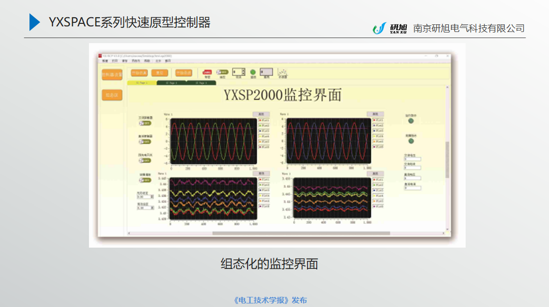Click the red-green sine wave chart area

[x=213, y=141]
